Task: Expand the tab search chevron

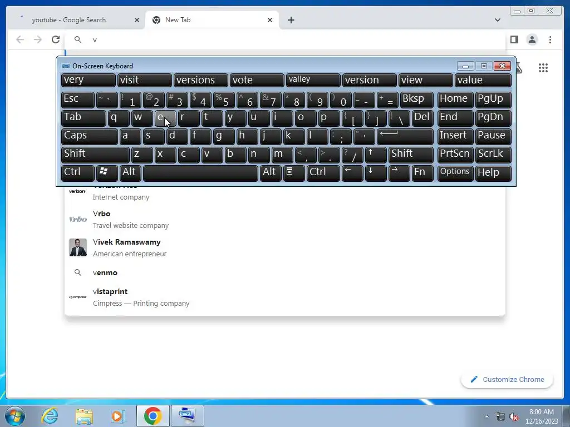Action: pos(498,20)
